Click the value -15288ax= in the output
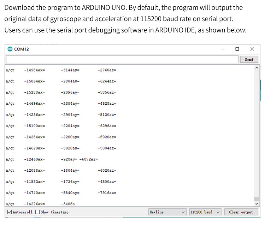This screenshot has height=239, width=265. click(35, 92)
